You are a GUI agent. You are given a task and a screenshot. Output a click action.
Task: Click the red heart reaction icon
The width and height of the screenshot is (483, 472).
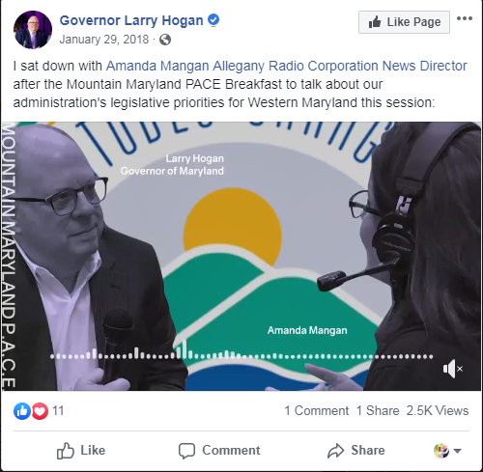click(x=40, y=411)
